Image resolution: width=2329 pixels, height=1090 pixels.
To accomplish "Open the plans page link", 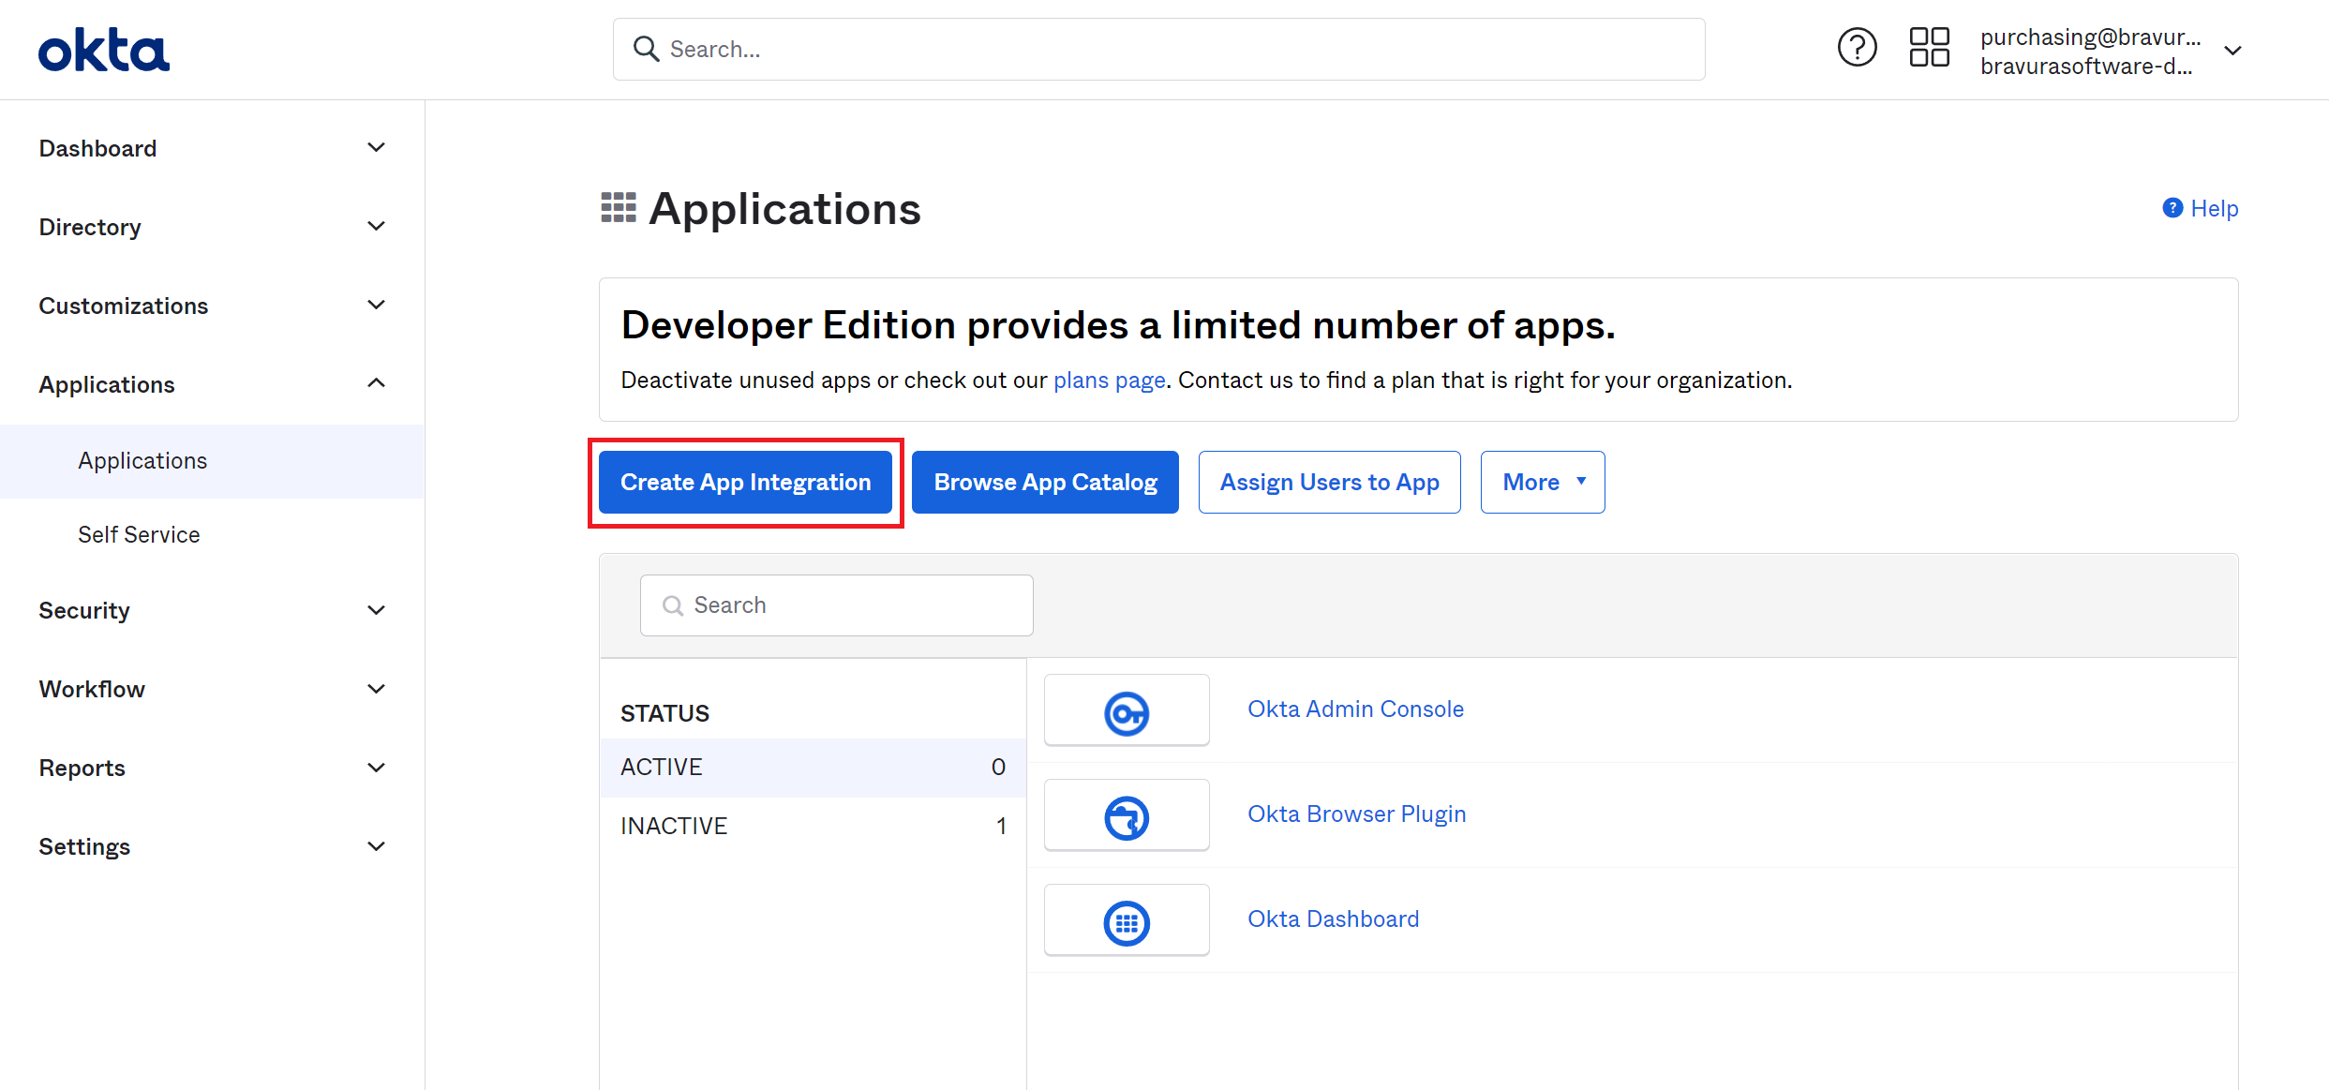I will (1110, 381).
